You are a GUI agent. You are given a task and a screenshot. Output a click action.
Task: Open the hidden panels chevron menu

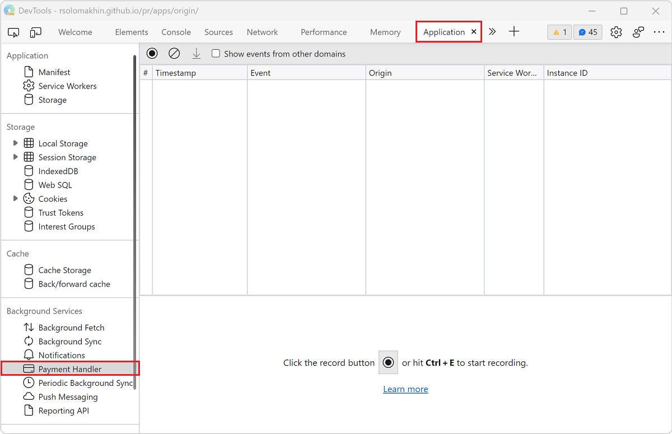point(492,32)
